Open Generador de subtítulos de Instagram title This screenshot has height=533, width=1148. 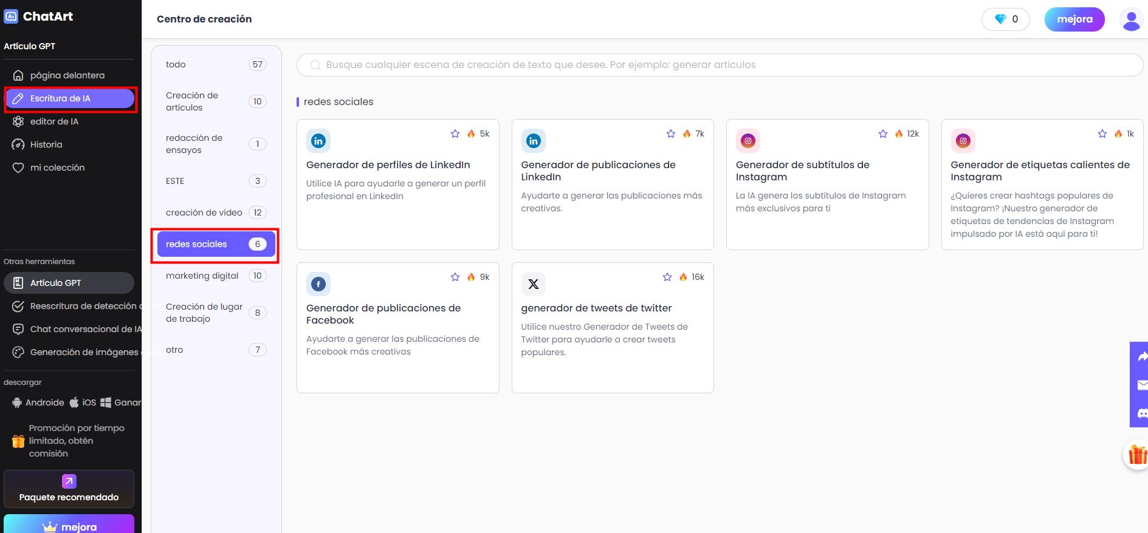point(802,171)
